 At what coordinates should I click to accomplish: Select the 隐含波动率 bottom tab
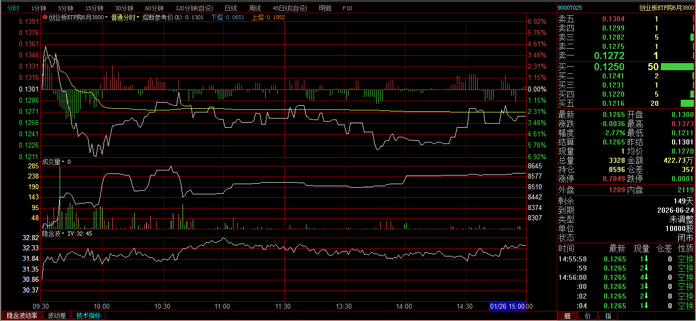21,315
